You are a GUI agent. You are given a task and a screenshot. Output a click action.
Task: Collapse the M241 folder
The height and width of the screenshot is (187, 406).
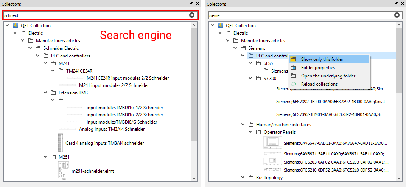coord(45,63)
